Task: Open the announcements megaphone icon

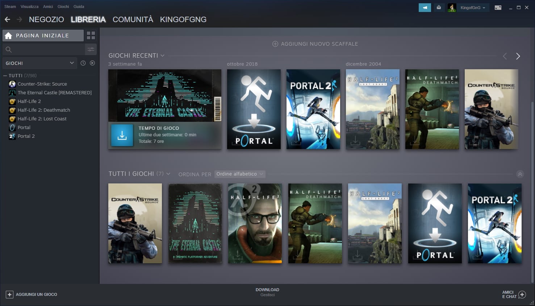Action: (425, 8)
